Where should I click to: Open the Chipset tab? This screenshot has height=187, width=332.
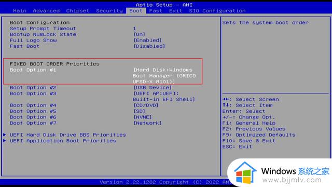click(x=77, y=10)
